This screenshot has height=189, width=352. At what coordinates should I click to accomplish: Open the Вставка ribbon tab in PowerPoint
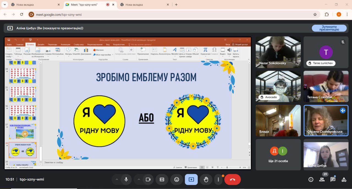30,44
